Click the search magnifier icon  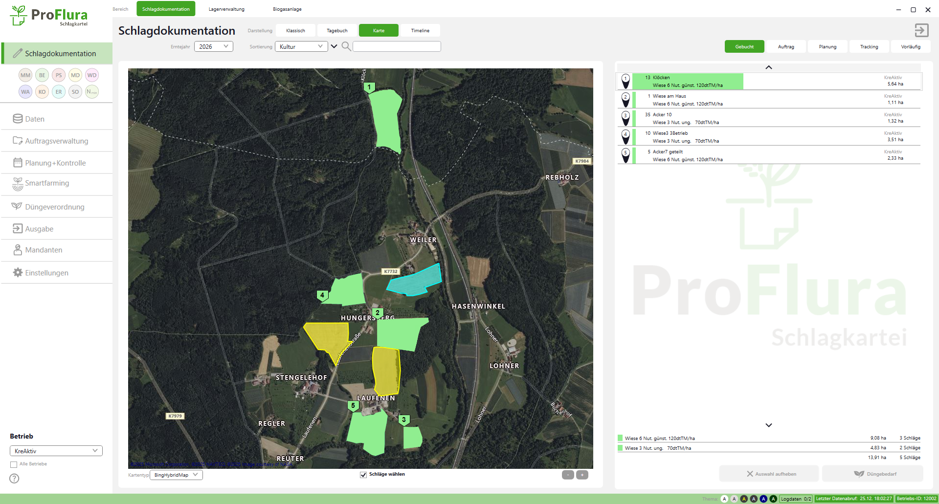346,46
